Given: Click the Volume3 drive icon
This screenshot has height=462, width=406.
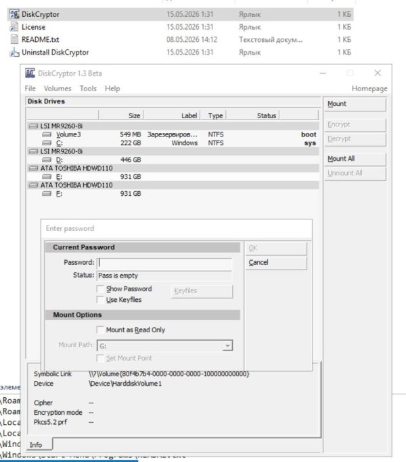Looking at the screenshot, I should click(47, 134).
